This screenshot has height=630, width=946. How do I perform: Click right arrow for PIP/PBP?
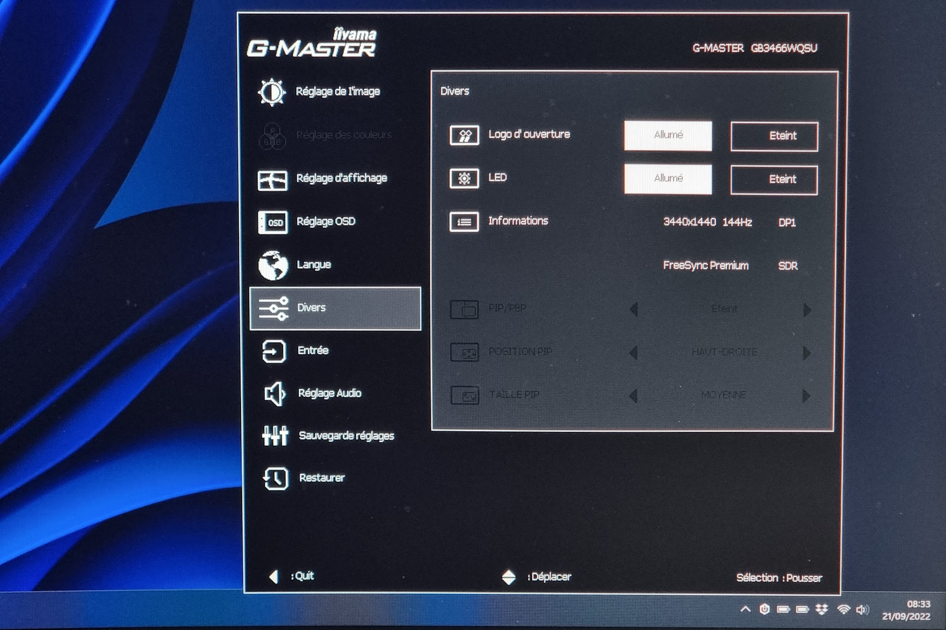tap(807, 310)
